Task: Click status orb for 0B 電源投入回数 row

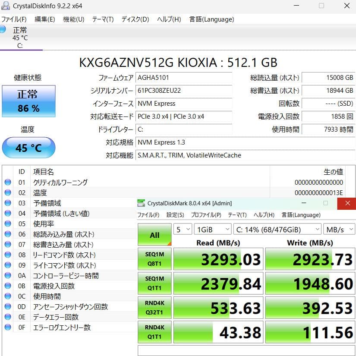Action: (8, 286)
